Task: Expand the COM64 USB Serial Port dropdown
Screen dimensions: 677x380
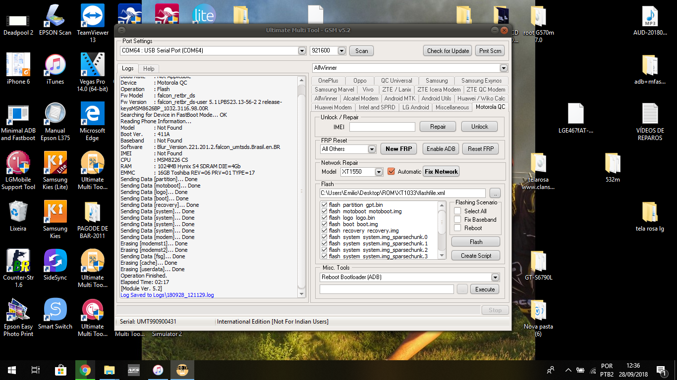Action: [x=302, y=50]
